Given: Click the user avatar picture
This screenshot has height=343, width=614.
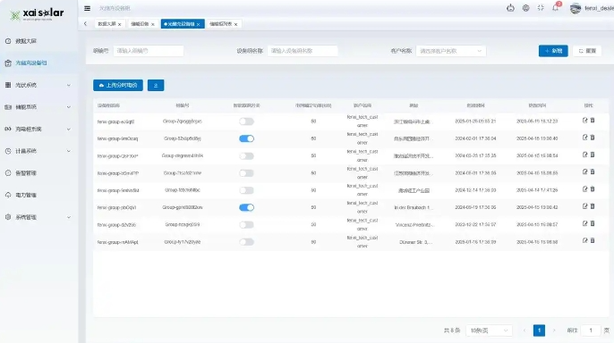Looking at the screenshot, I should (x=576, y=8).
